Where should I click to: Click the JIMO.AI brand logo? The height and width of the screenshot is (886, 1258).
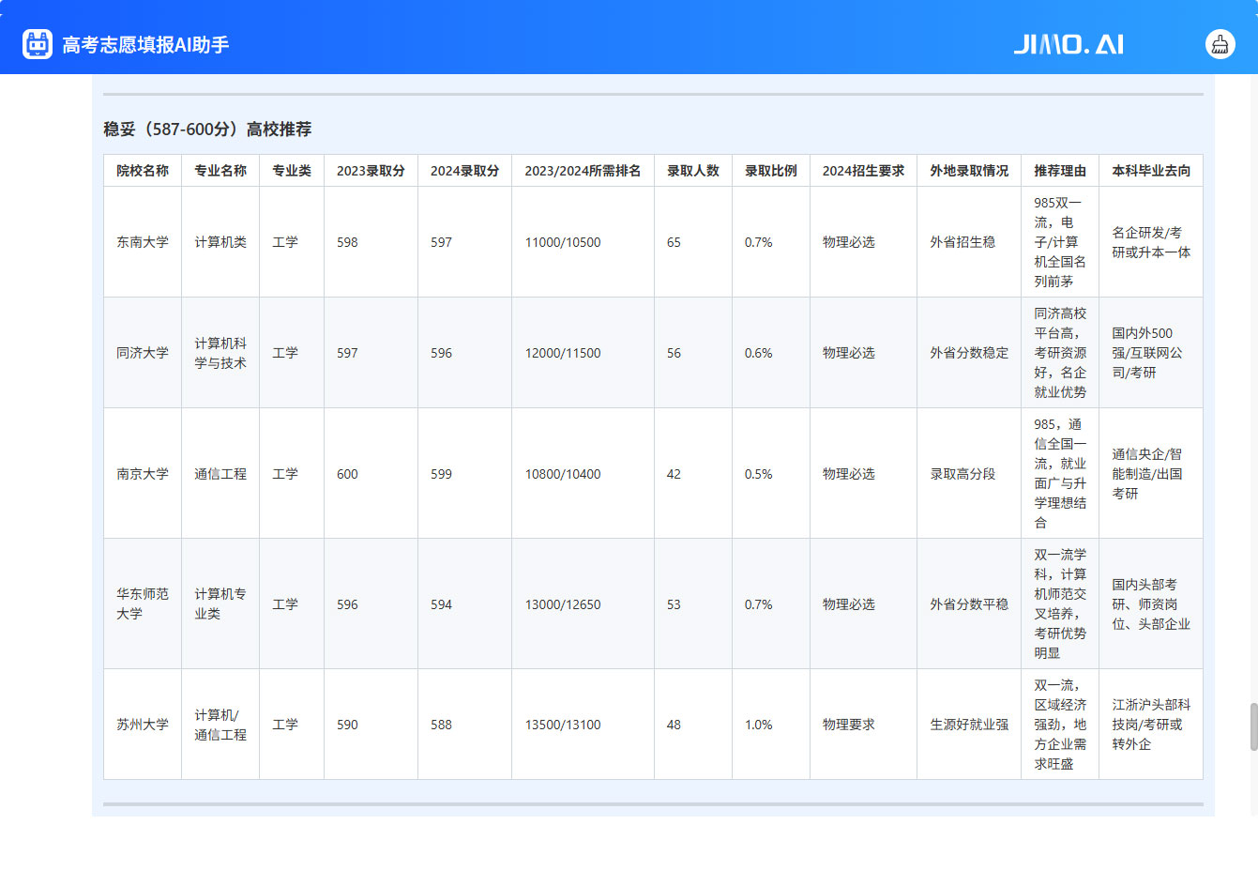pos(1069,44)
